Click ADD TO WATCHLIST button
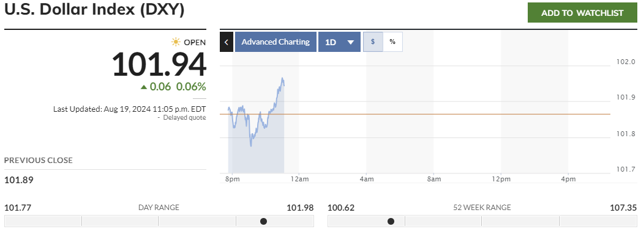641x229 pixels. click(x=582, y=13)
